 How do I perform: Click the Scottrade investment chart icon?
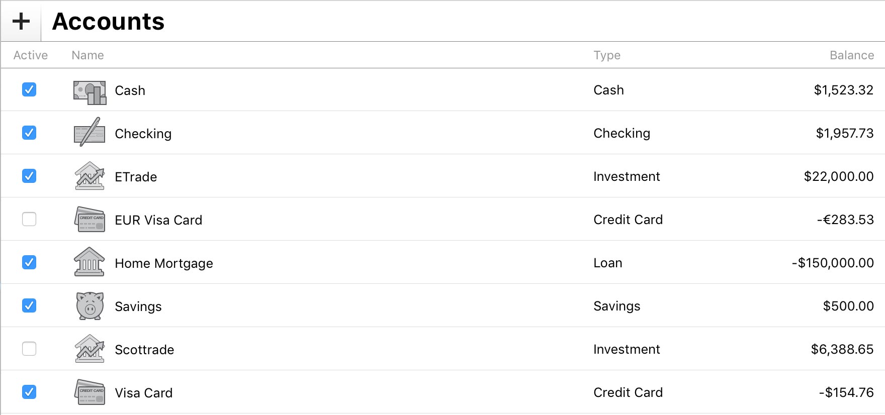click(x=90, y=349)
